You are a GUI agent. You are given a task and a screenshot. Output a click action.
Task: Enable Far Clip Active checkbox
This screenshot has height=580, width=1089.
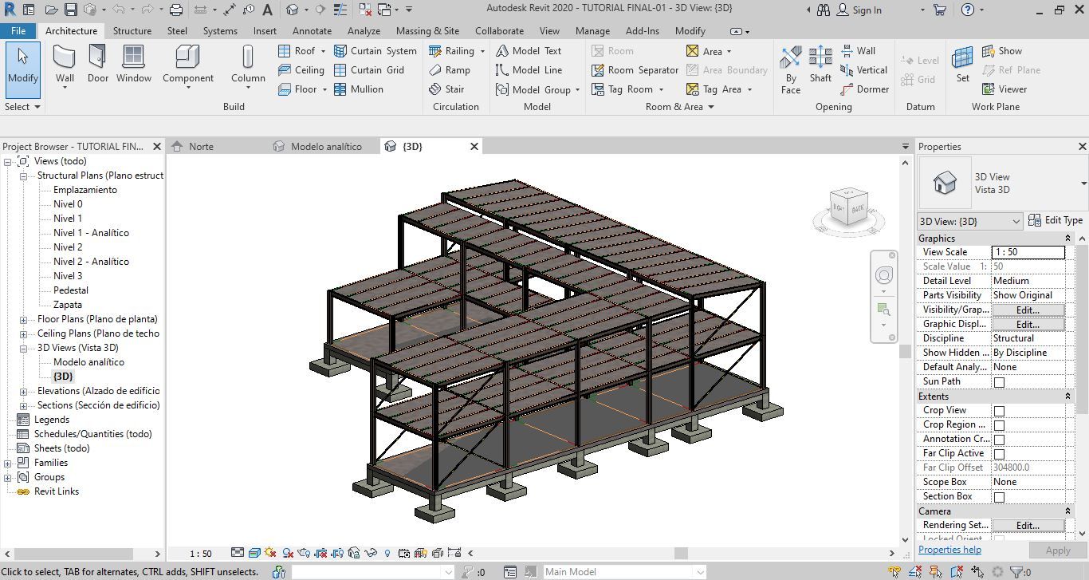999,454
